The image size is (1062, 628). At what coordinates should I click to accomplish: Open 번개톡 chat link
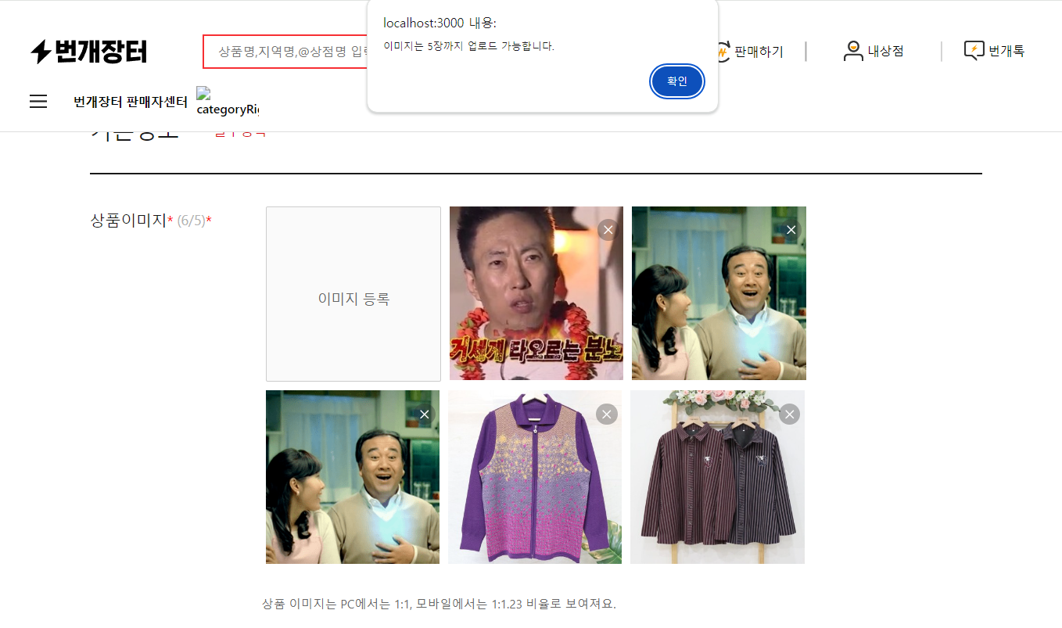(994, 52)
